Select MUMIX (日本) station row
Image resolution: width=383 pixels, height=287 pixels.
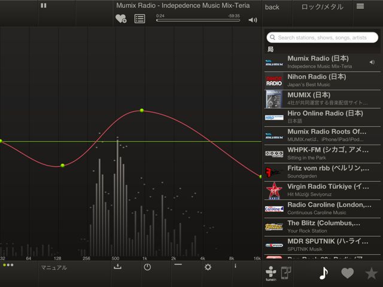(x=323, y=99)
